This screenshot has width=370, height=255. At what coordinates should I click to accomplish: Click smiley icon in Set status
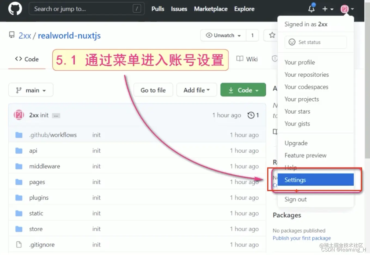(x=292, y=42)
